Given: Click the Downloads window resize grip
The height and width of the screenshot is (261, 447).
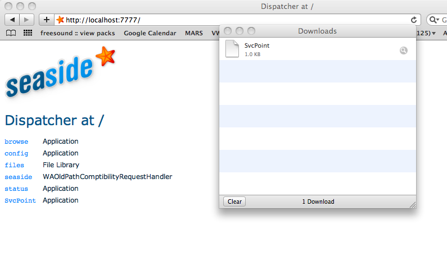Looking at the screenshot, I should (x=413, y=205).
